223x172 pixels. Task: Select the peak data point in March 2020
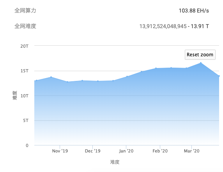coord(201,63)
